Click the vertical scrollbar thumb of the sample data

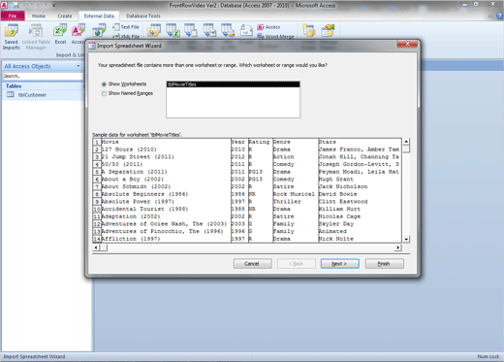tap(406, 148)
